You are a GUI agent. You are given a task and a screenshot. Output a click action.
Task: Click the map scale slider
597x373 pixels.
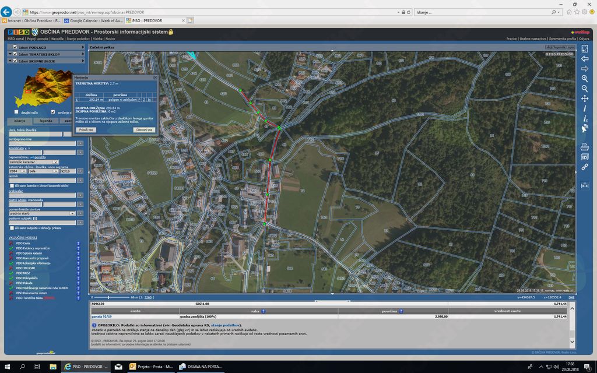tap(108, 297)
